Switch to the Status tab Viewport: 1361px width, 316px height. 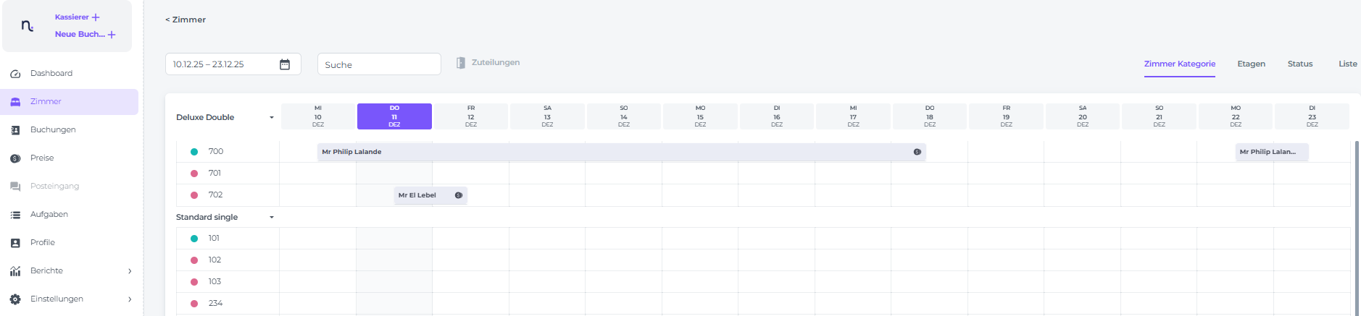pyautogui.click(x=1299, y=64)
